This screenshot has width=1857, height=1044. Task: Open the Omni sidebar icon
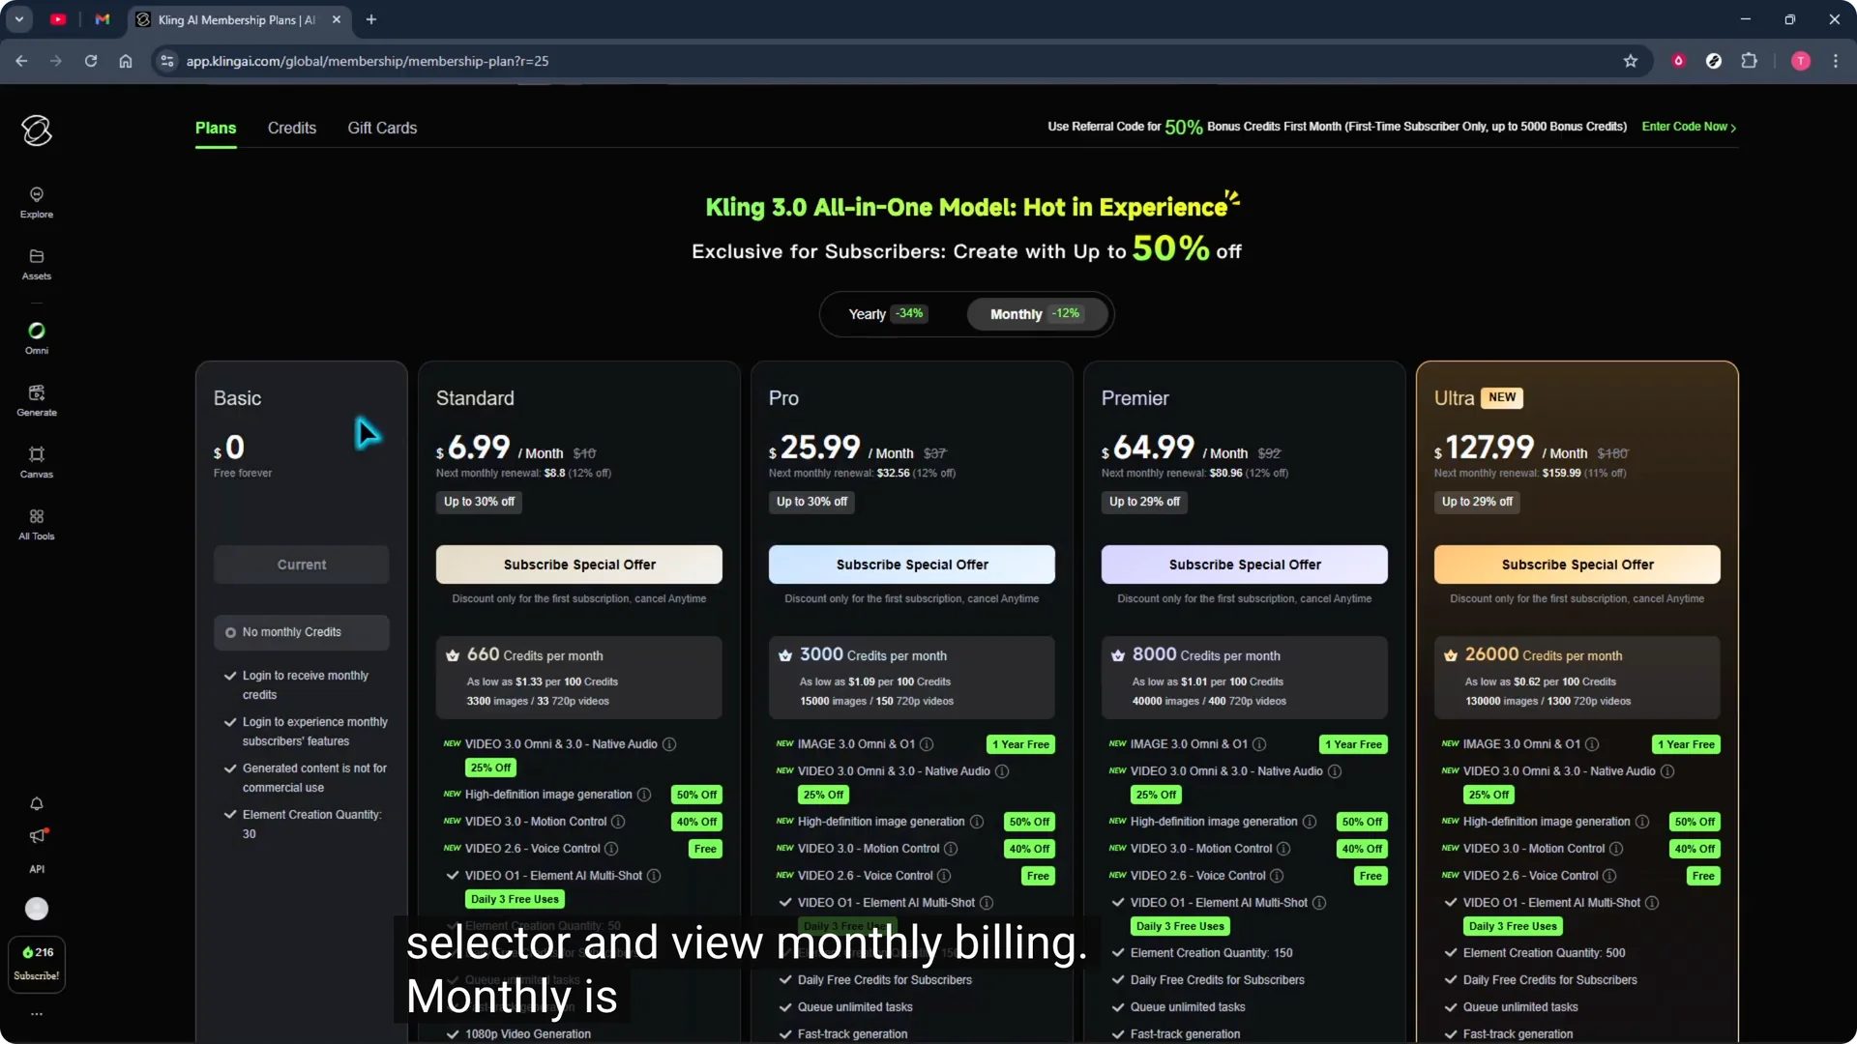coord(37,339)
